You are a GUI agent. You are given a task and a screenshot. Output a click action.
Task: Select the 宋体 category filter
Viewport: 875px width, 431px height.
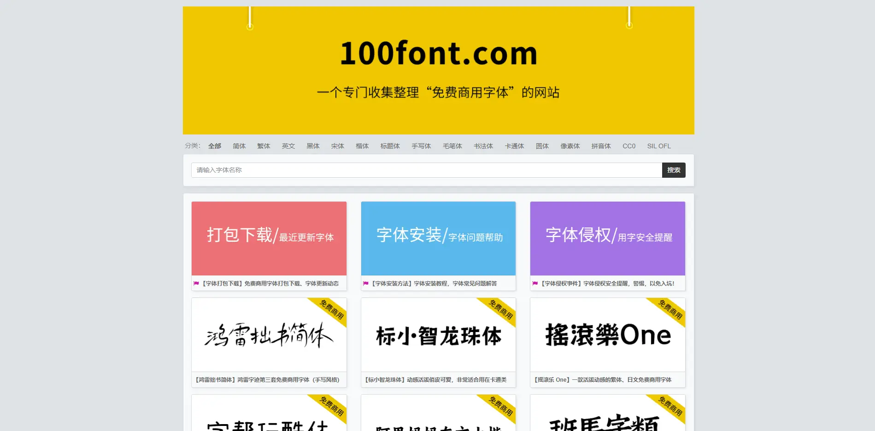[x=338, y=146]
